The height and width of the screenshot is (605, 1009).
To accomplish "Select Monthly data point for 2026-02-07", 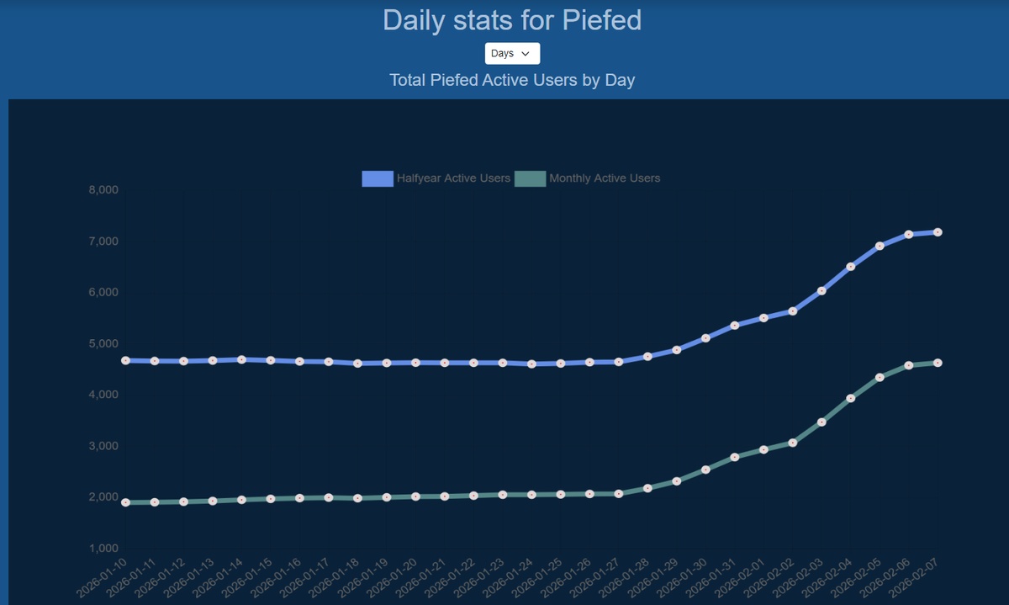I will click(x=938, y=363).
